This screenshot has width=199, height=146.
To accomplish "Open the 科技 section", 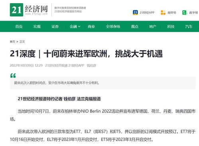I will pos(171,26).
